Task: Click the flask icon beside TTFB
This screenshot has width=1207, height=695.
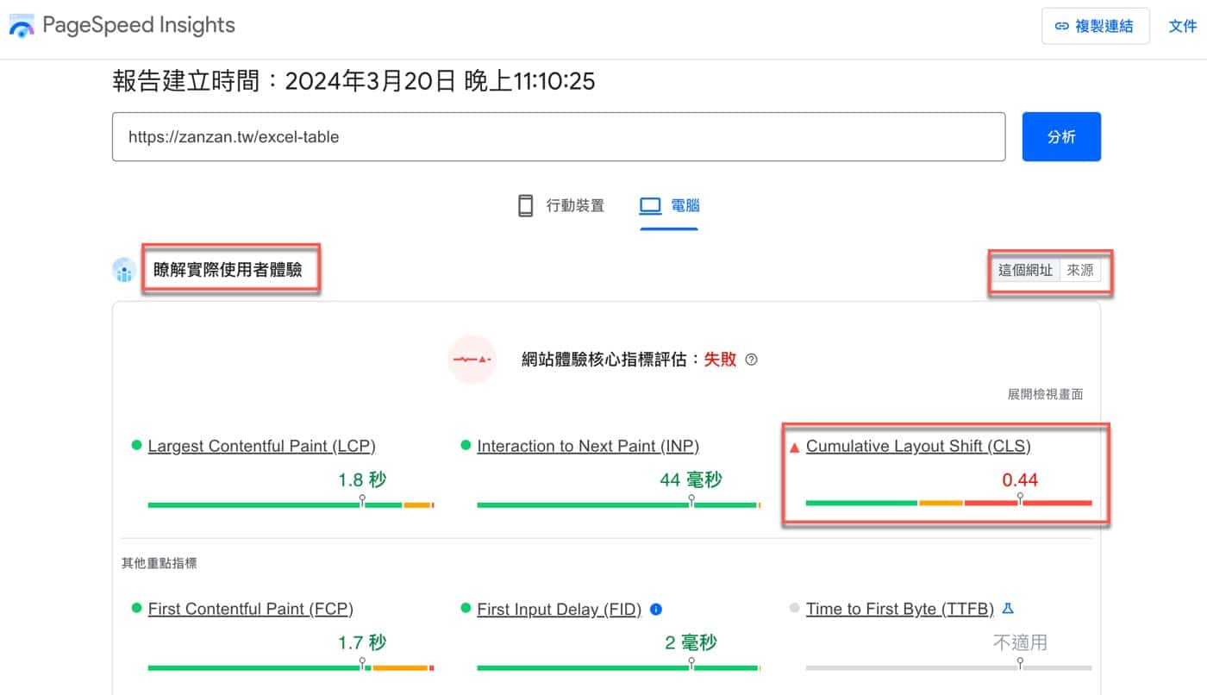Action: pyautogui.click(x=1008, y=609)
